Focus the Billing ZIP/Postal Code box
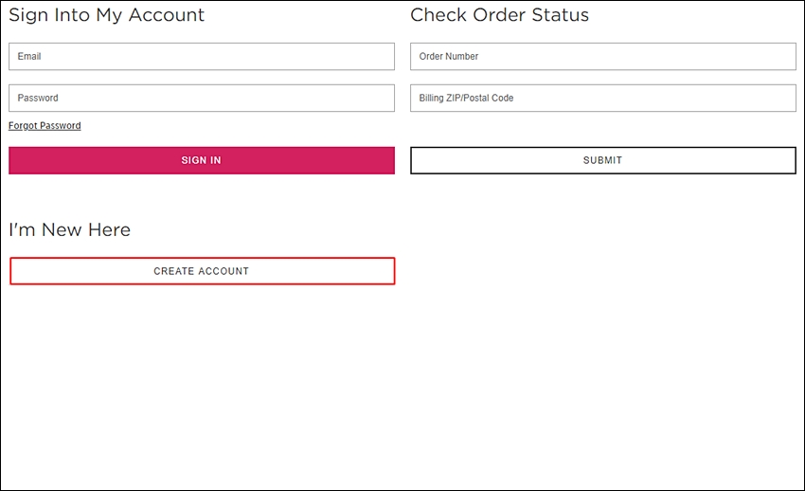 point(602,98)
